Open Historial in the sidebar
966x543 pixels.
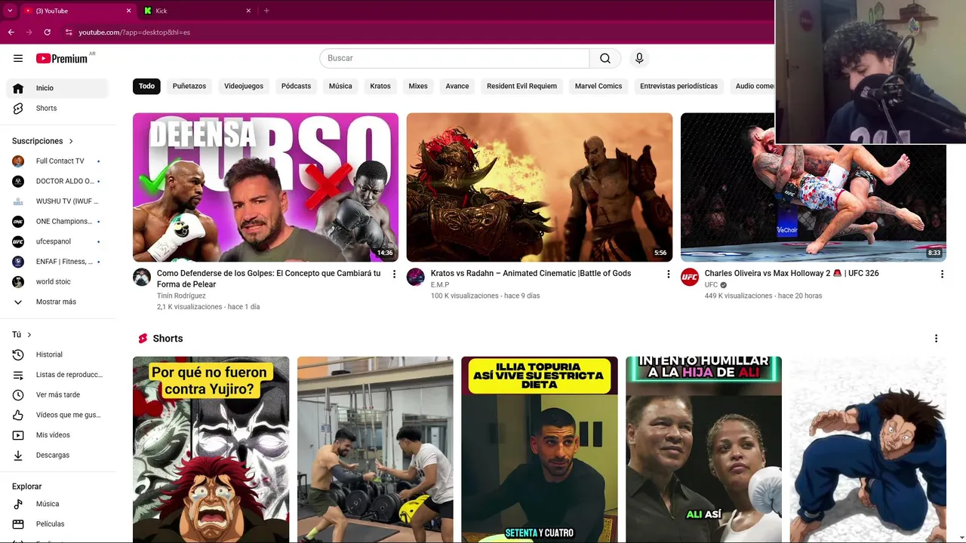pos(57,354)
